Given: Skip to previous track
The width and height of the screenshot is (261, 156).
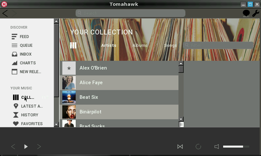Looking at the screenshot, I should [13, 147].
